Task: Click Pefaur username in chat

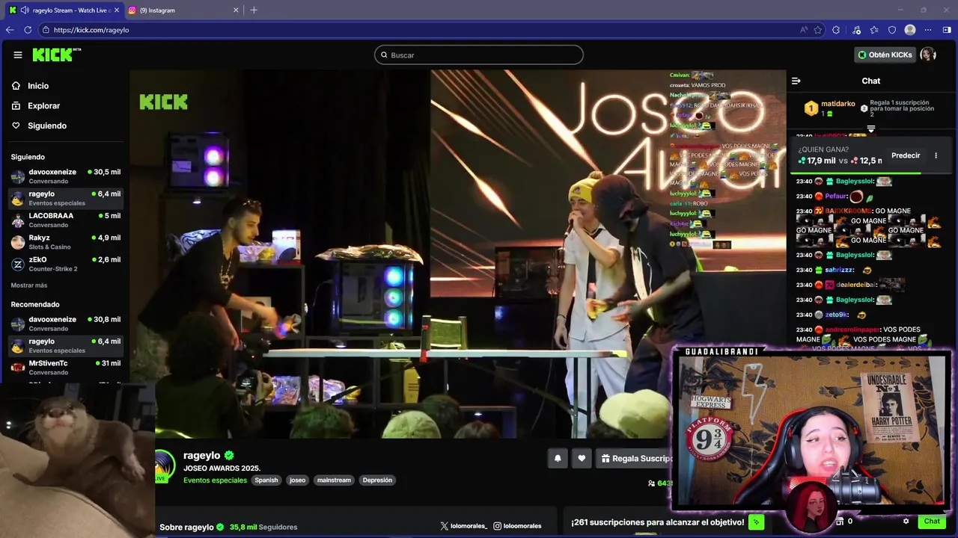Action: (x=836, y=196)
